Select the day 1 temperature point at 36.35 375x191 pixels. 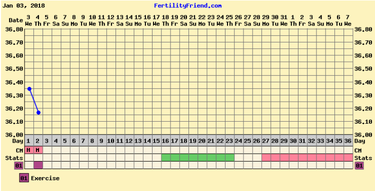[29, 89]
